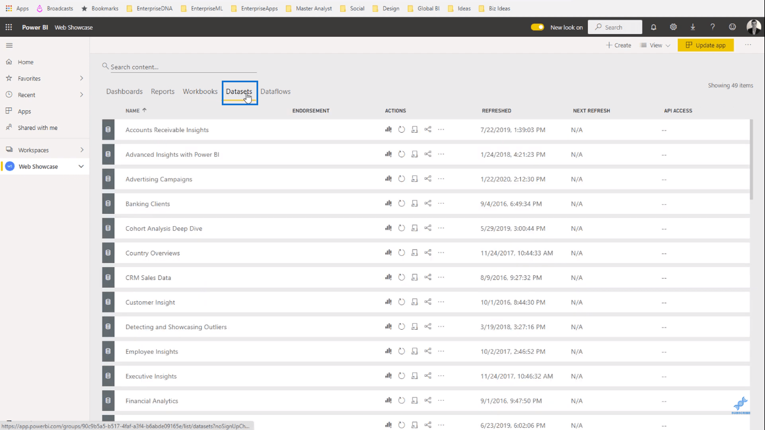The width and height of the screenshot is (765, 430).
Task: Click the vertical scrollbar of the dataset list
Action: pyautogui.click(x=751, y=160)
